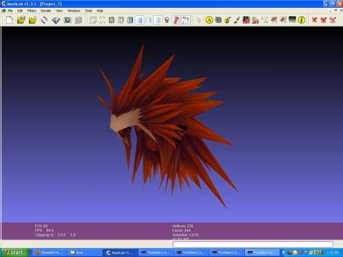Create a new empty project
This screenshot has width=343, height=257.
(9, 20)
